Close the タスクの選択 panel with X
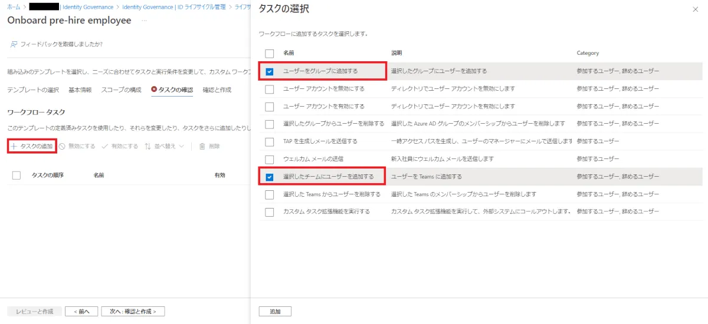This screenshot has width=708, height=324. pyautogui.click(x=694, y=9)
